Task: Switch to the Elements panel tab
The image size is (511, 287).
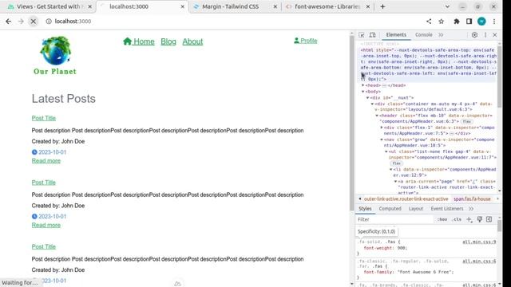Action: click(x=396, y=35)
